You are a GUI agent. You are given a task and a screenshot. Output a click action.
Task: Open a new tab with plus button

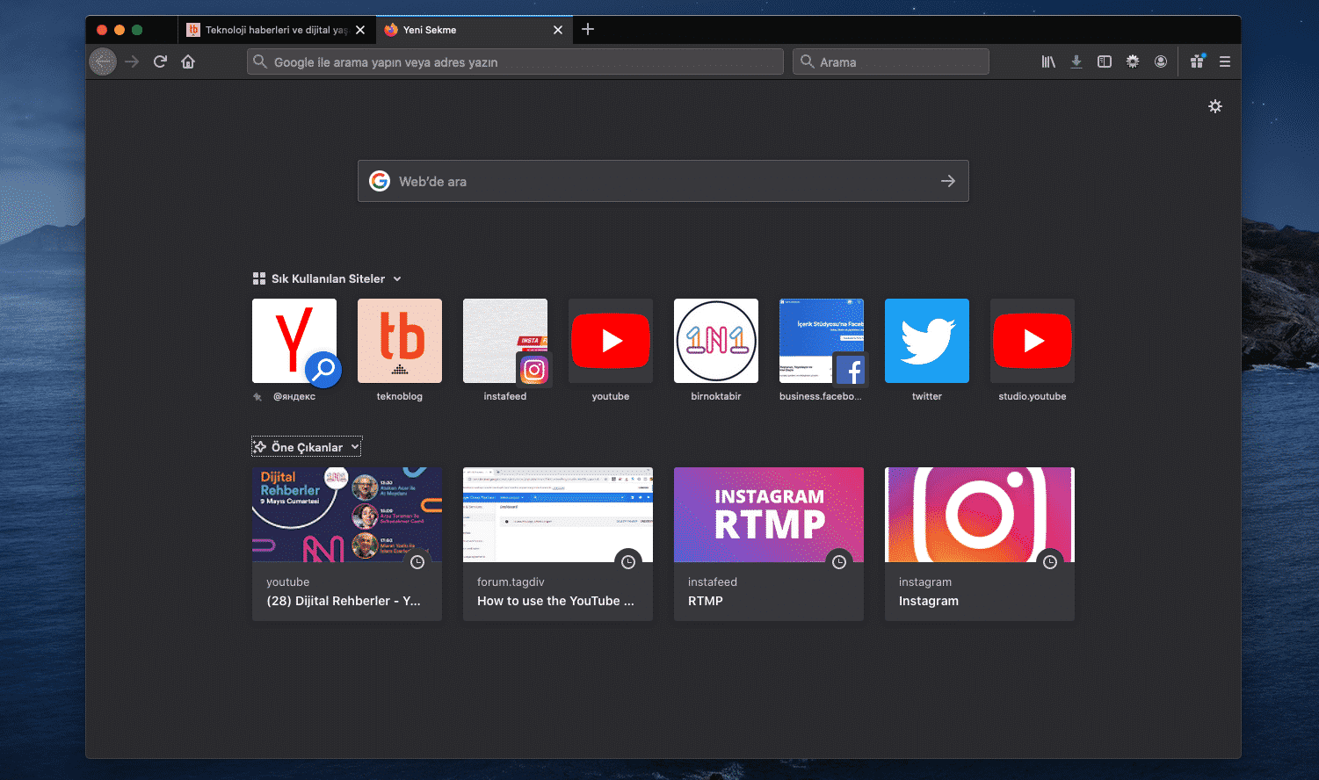tap(588, 29)
